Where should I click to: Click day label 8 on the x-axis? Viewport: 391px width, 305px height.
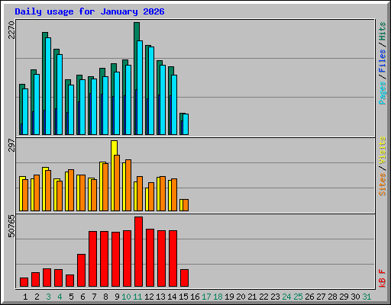pyautogui.click(x=105, y=297)
